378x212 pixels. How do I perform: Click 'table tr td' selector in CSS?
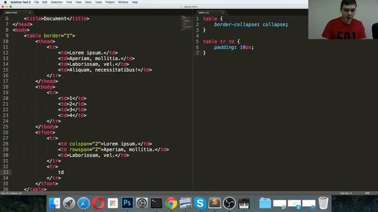(219, 42)
